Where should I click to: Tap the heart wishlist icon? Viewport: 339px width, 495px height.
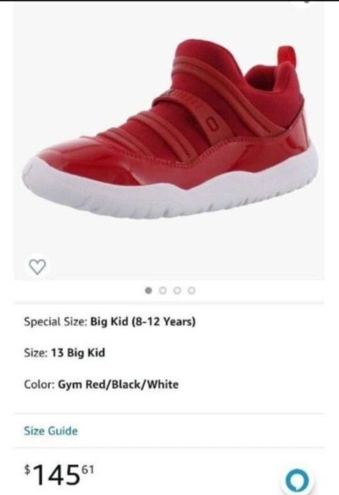(38, 267)
